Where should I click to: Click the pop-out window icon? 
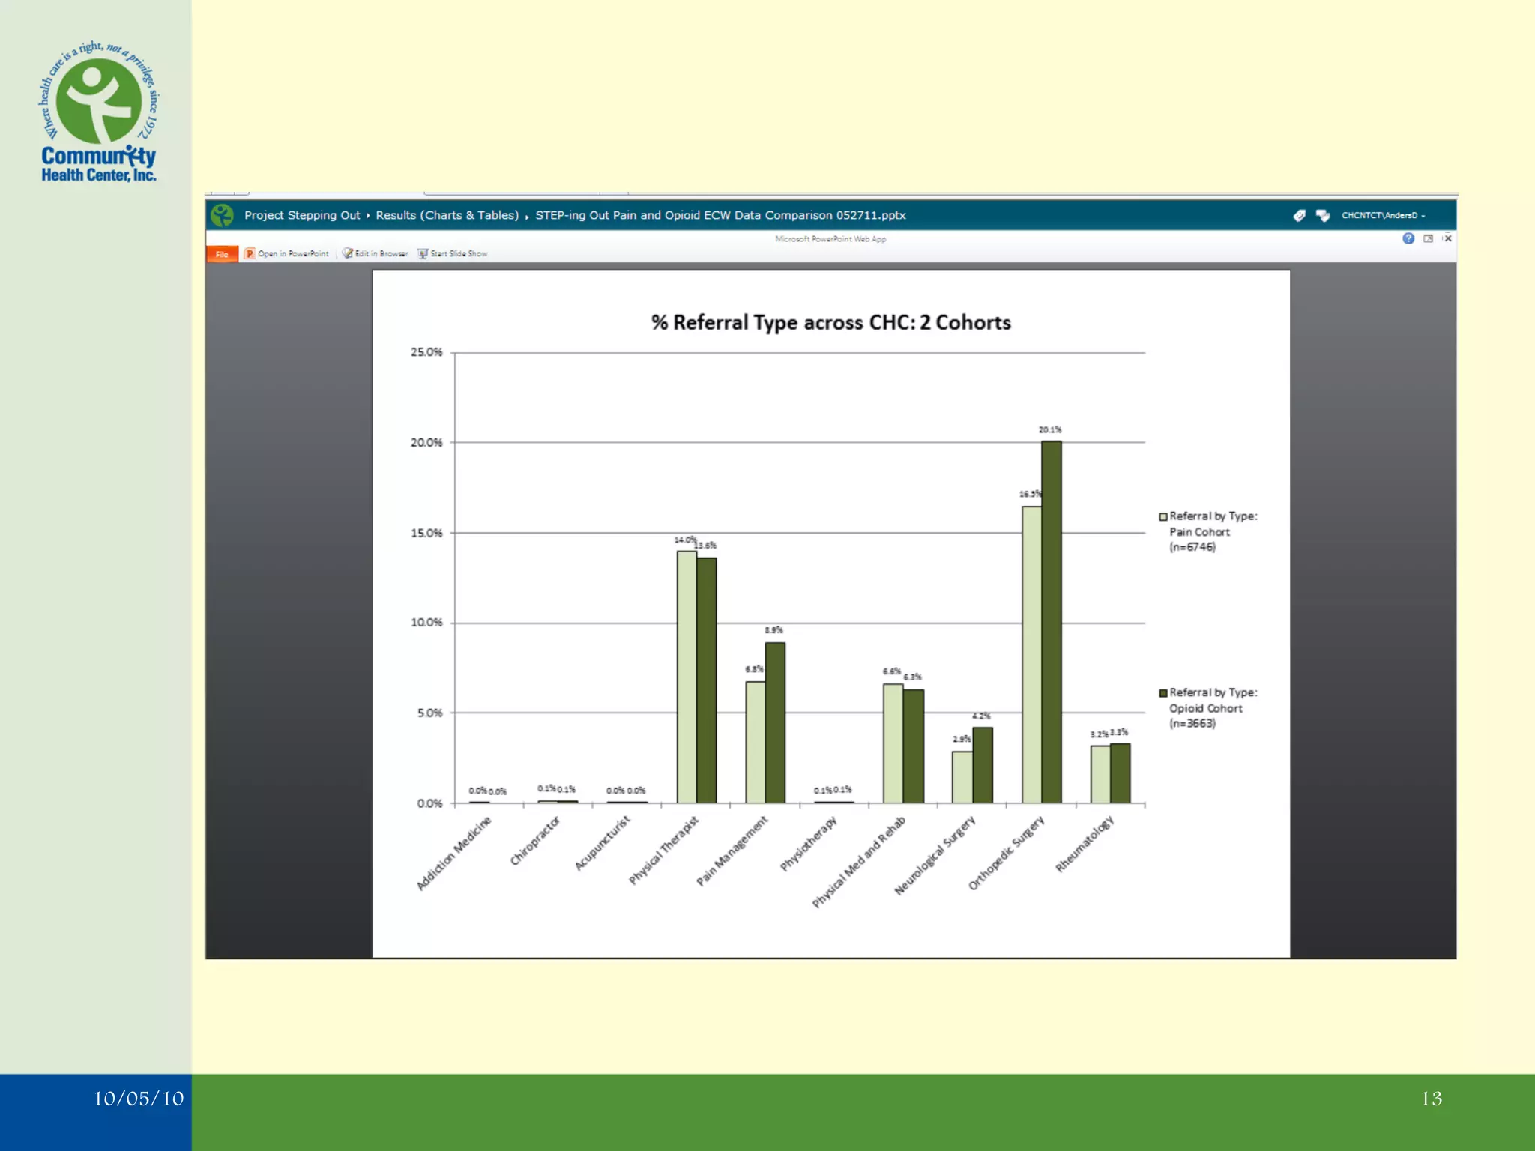coord(1429,238)
